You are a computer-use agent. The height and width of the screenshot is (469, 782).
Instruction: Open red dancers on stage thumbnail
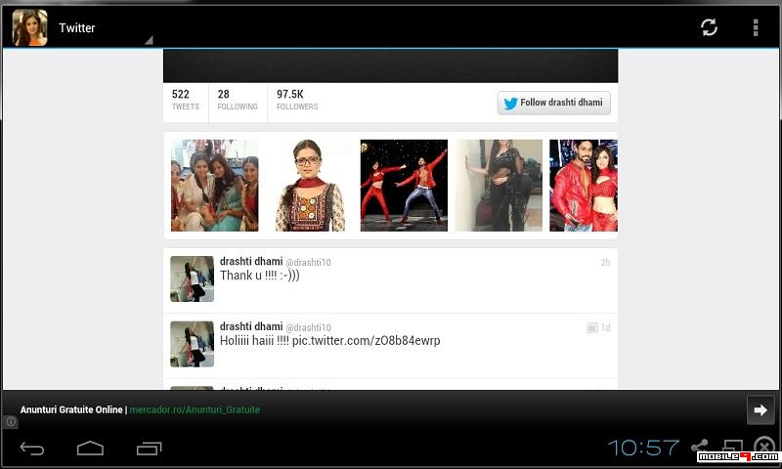(x=404, y=186)
